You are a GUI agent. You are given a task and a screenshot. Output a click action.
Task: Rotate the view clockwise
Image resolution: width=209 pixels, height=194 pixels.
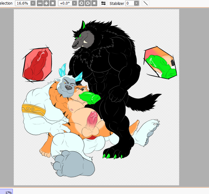point(88,3)
